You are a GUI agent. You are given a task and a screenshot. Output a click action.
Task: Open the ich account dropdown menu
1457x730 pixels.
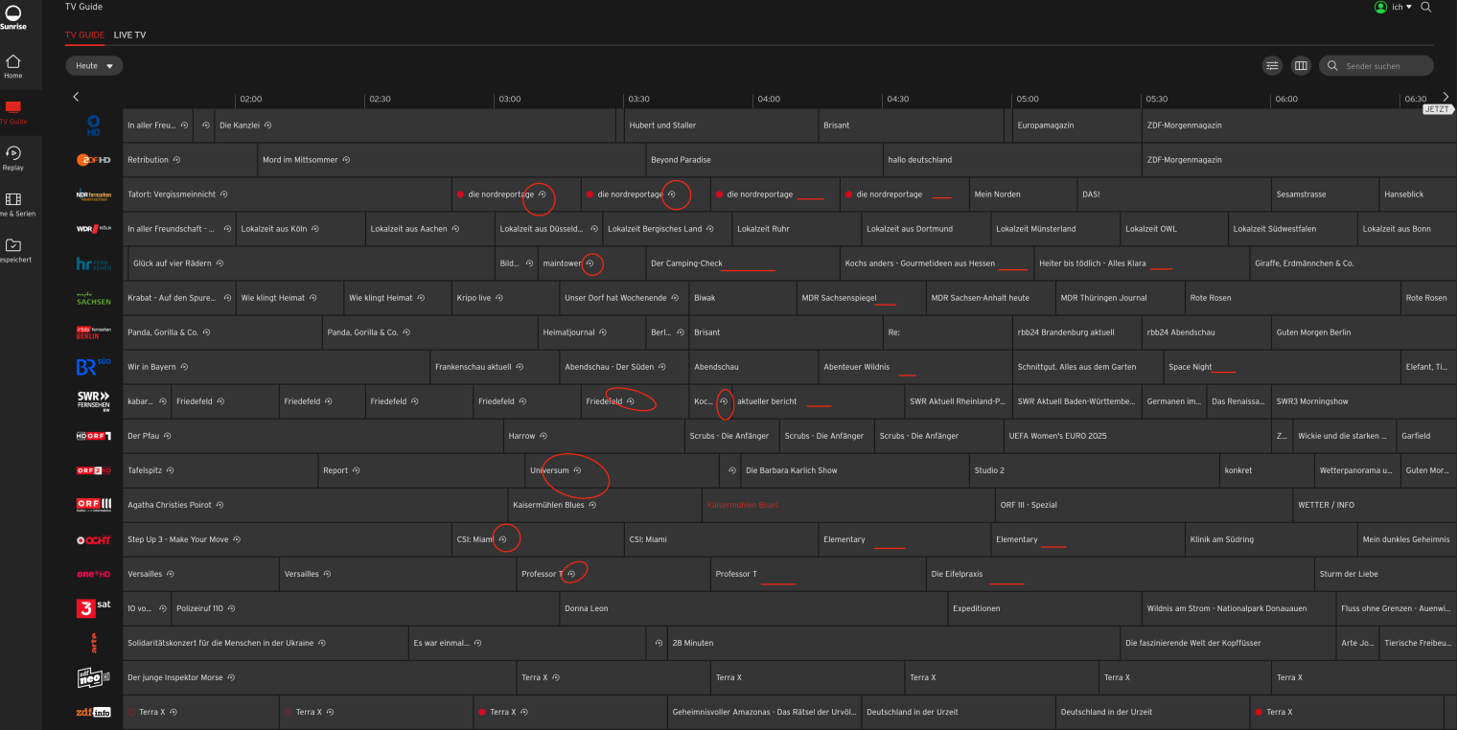coord(1402,8)
